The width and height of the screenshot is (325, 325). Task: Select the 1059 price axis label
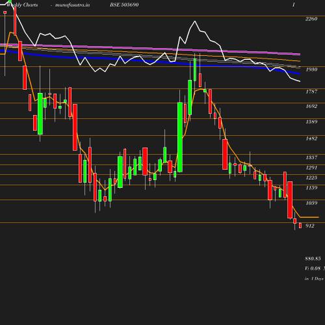pos(311,203)
